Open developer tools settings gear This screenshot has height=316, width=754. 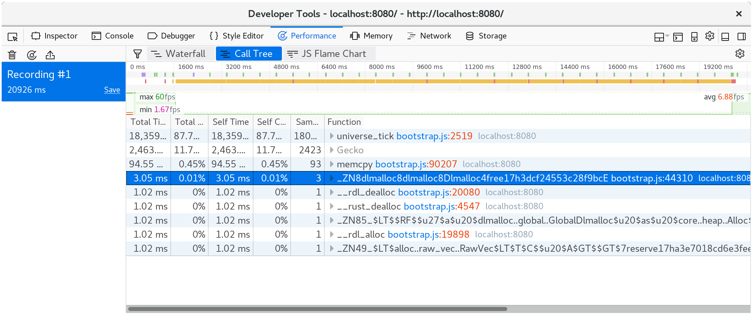pos(709,36)
